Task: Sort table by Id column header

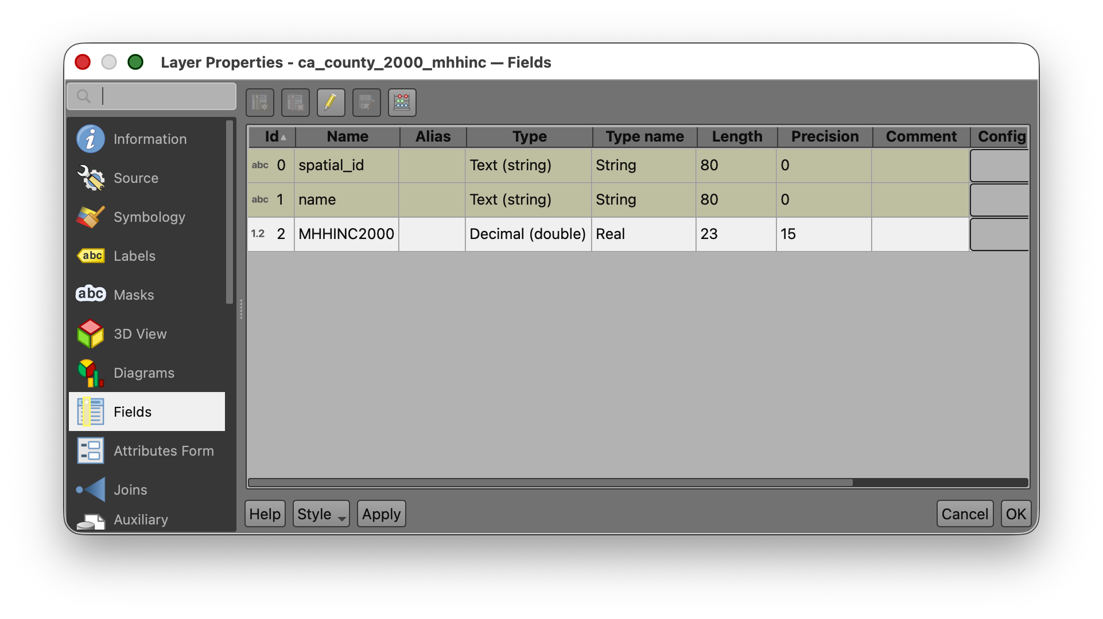Action: [272, 137]
